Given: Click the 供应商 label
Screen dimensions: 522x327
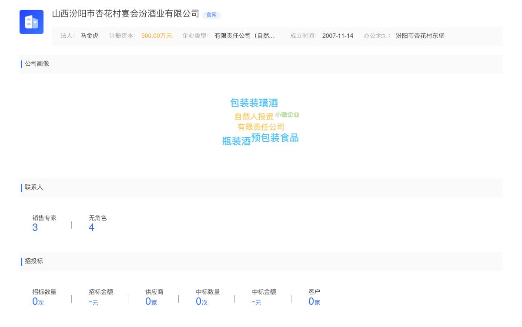Looking at the screenshot, I should tap(154, 292).
